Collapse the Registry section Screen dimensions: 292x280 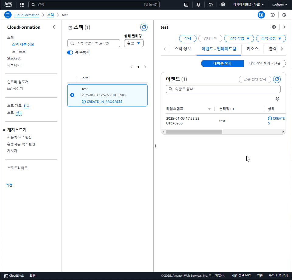coord(4,130)
